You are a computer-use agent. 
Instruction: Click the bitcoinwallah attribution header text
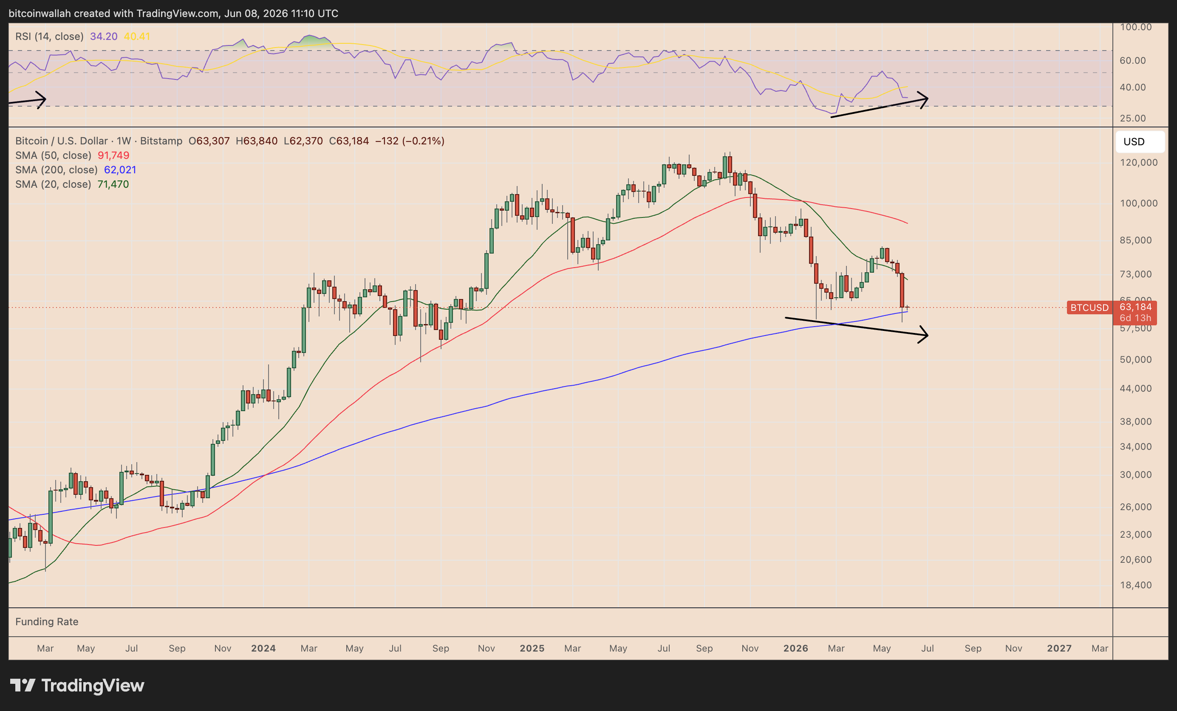[x=173, y=13]
